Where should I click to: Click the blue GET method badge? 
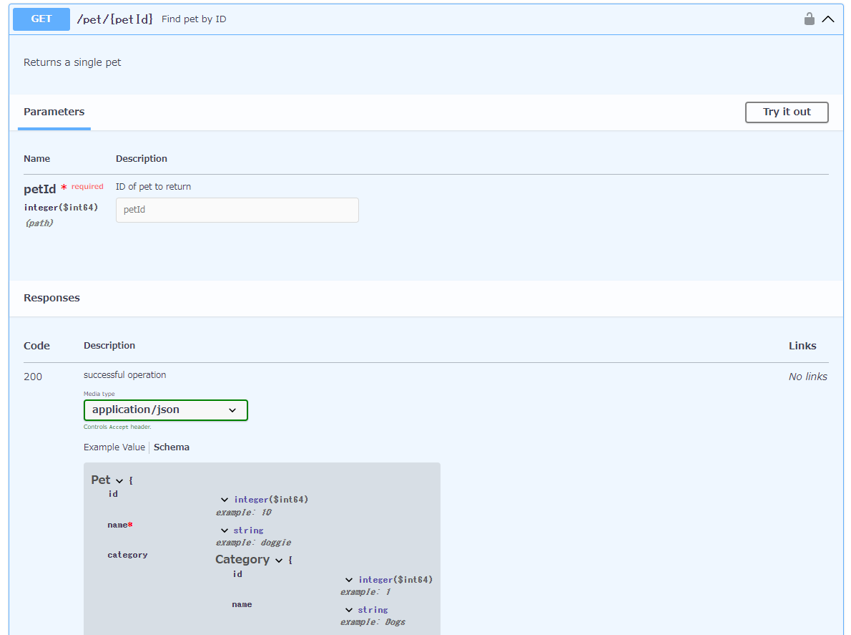41,19
